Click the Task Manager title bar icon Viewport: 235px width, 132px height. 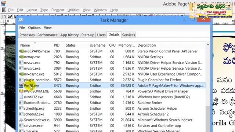pos(21,20)
